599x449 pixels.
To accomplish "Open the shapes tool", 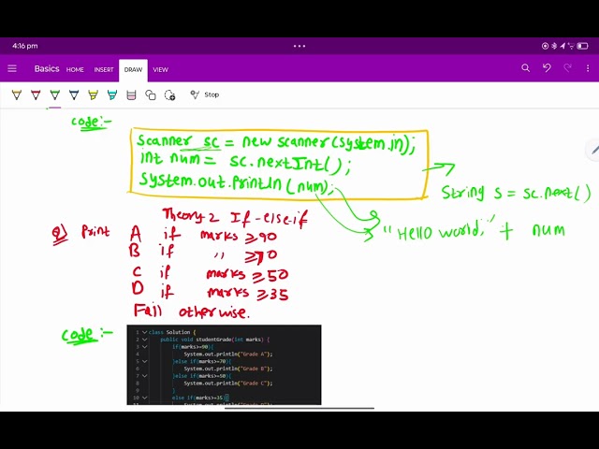I will pos(151,94).
